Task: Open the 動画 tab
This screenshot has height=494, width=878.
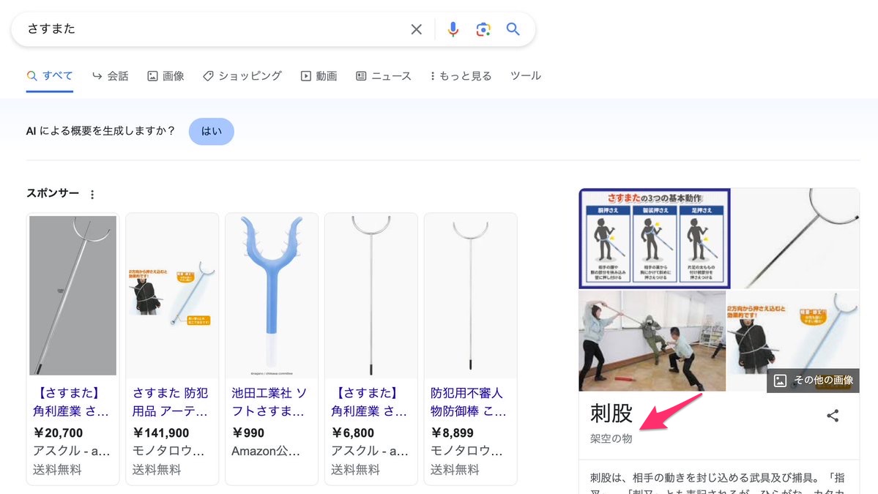Action: point(319,76)
